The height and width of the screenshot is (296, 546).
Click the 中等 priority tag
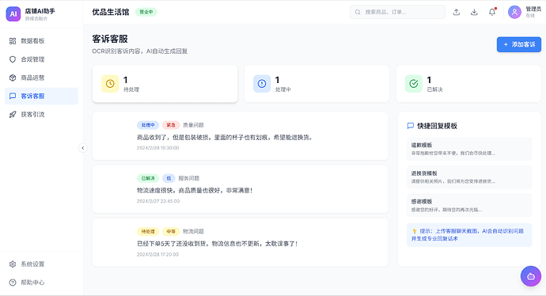(171, 231)
